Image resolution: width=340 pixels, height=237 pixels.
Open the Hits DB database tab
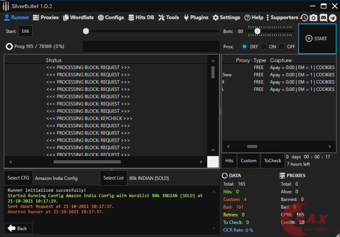(x=141, y=18)
